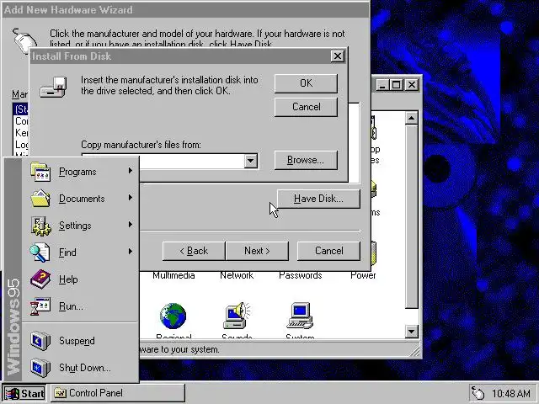Click the Control Panel taskbar button
Viewport: 539px width, 404px height.
click(x=118, y=393)
